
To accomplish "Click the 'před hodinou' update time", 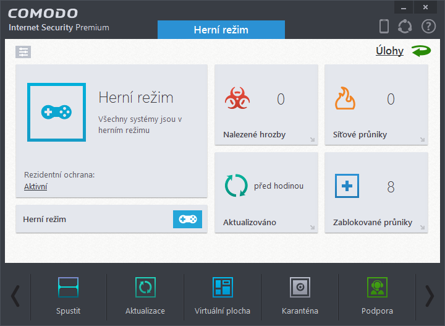I will 279,186.
